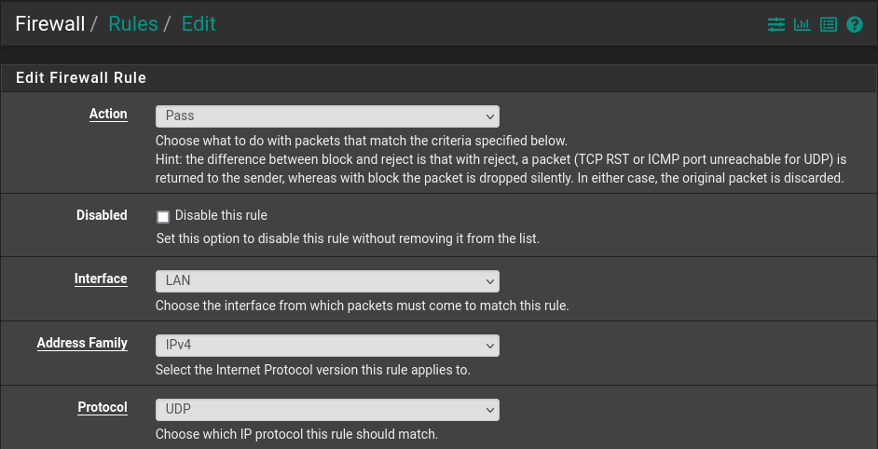The width and height of the screenshot is (878, 449).
Task: Click the Disabled row label
Action: click(x=102, y=215)
